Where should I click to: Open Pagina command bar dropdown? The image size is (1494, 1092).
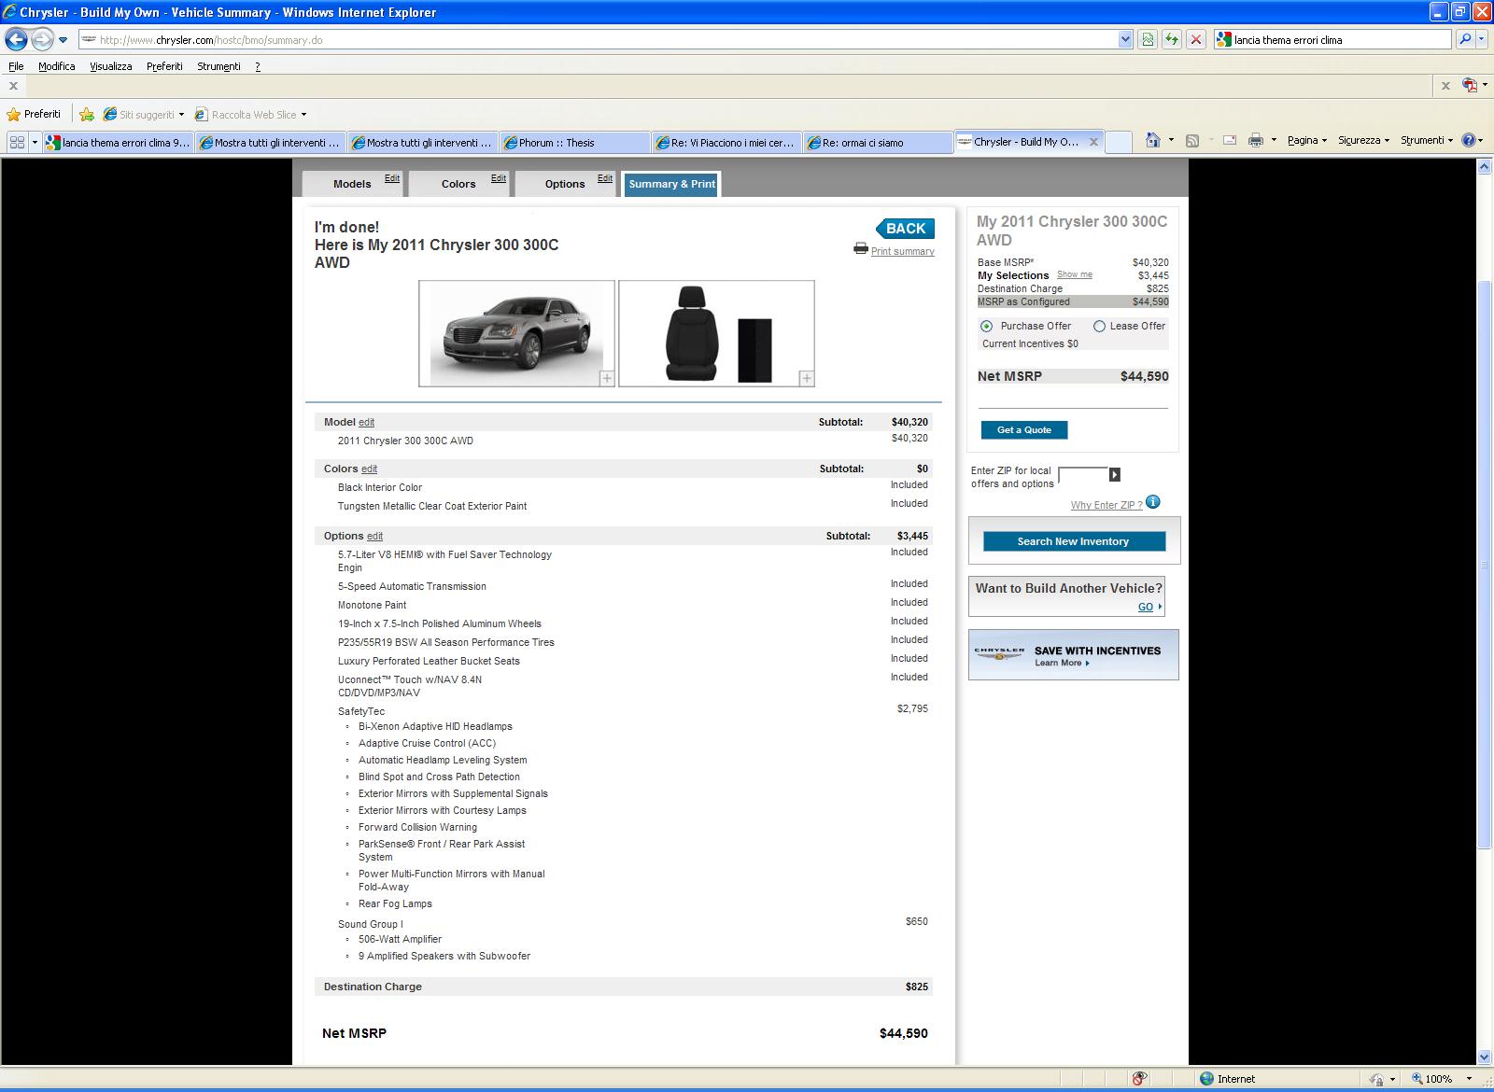1307,140
